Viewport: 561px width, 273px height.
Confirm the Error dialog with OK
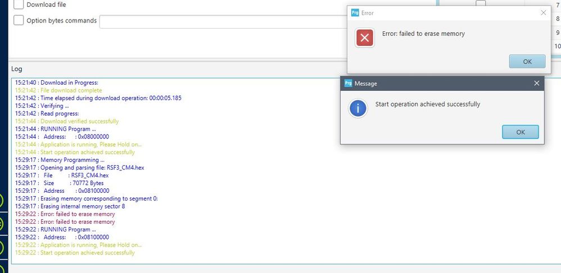coord(527,61)
